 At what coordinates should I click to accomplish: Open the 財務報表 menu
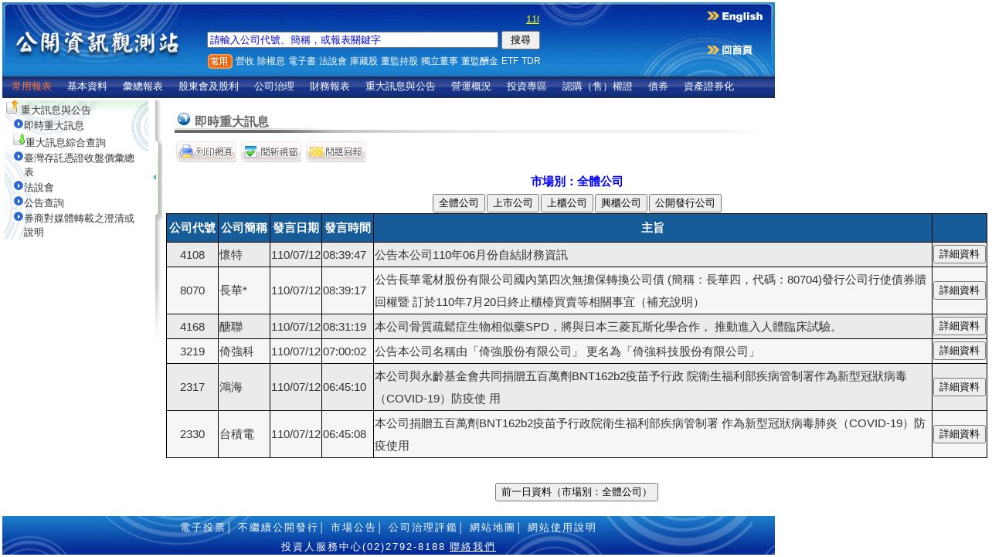coord(330,87)
